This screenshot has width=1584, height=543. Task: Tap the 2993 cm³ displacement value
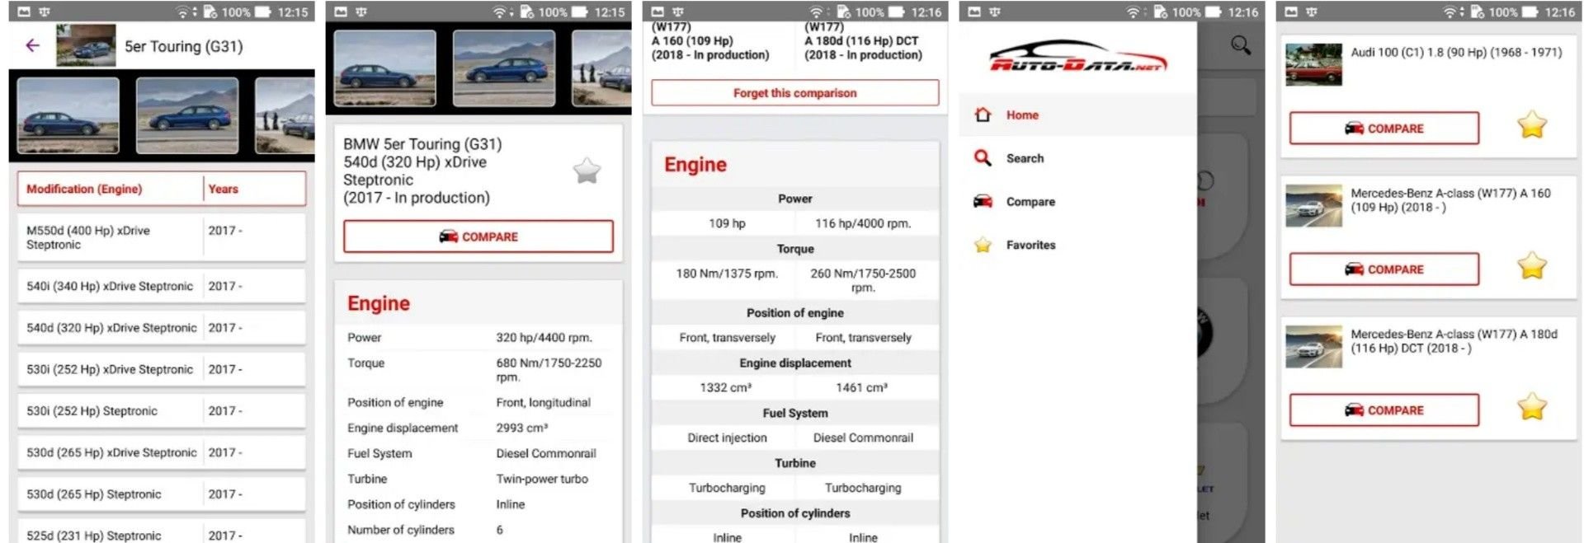pos(521,428)
